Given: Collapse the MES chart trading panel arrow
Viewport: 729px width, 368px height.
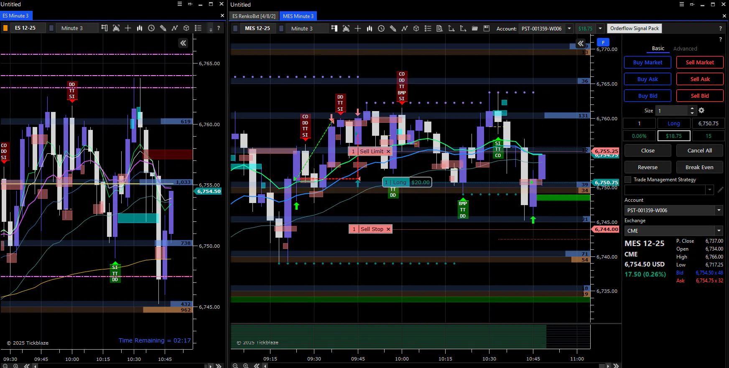Looking at the screenshot, I should coord(581,43).
